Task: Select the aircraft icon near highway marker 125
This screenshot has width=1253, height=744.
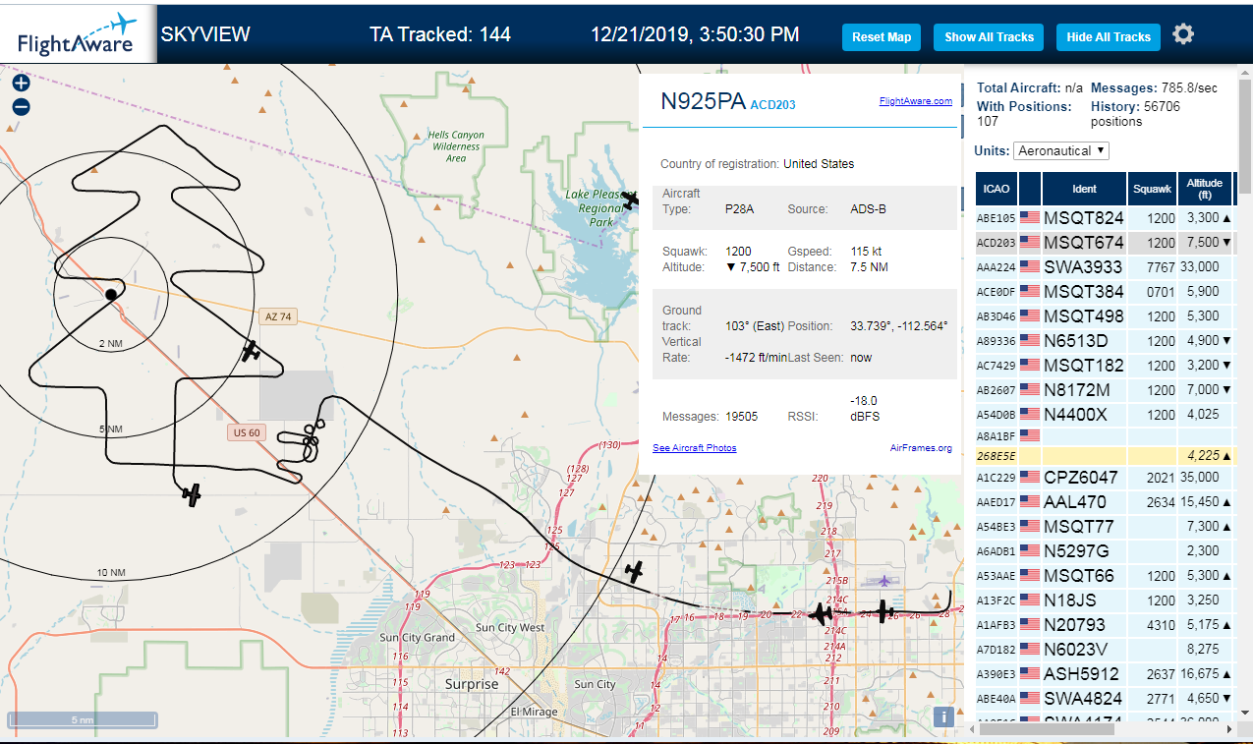Action: coord(635,570)
